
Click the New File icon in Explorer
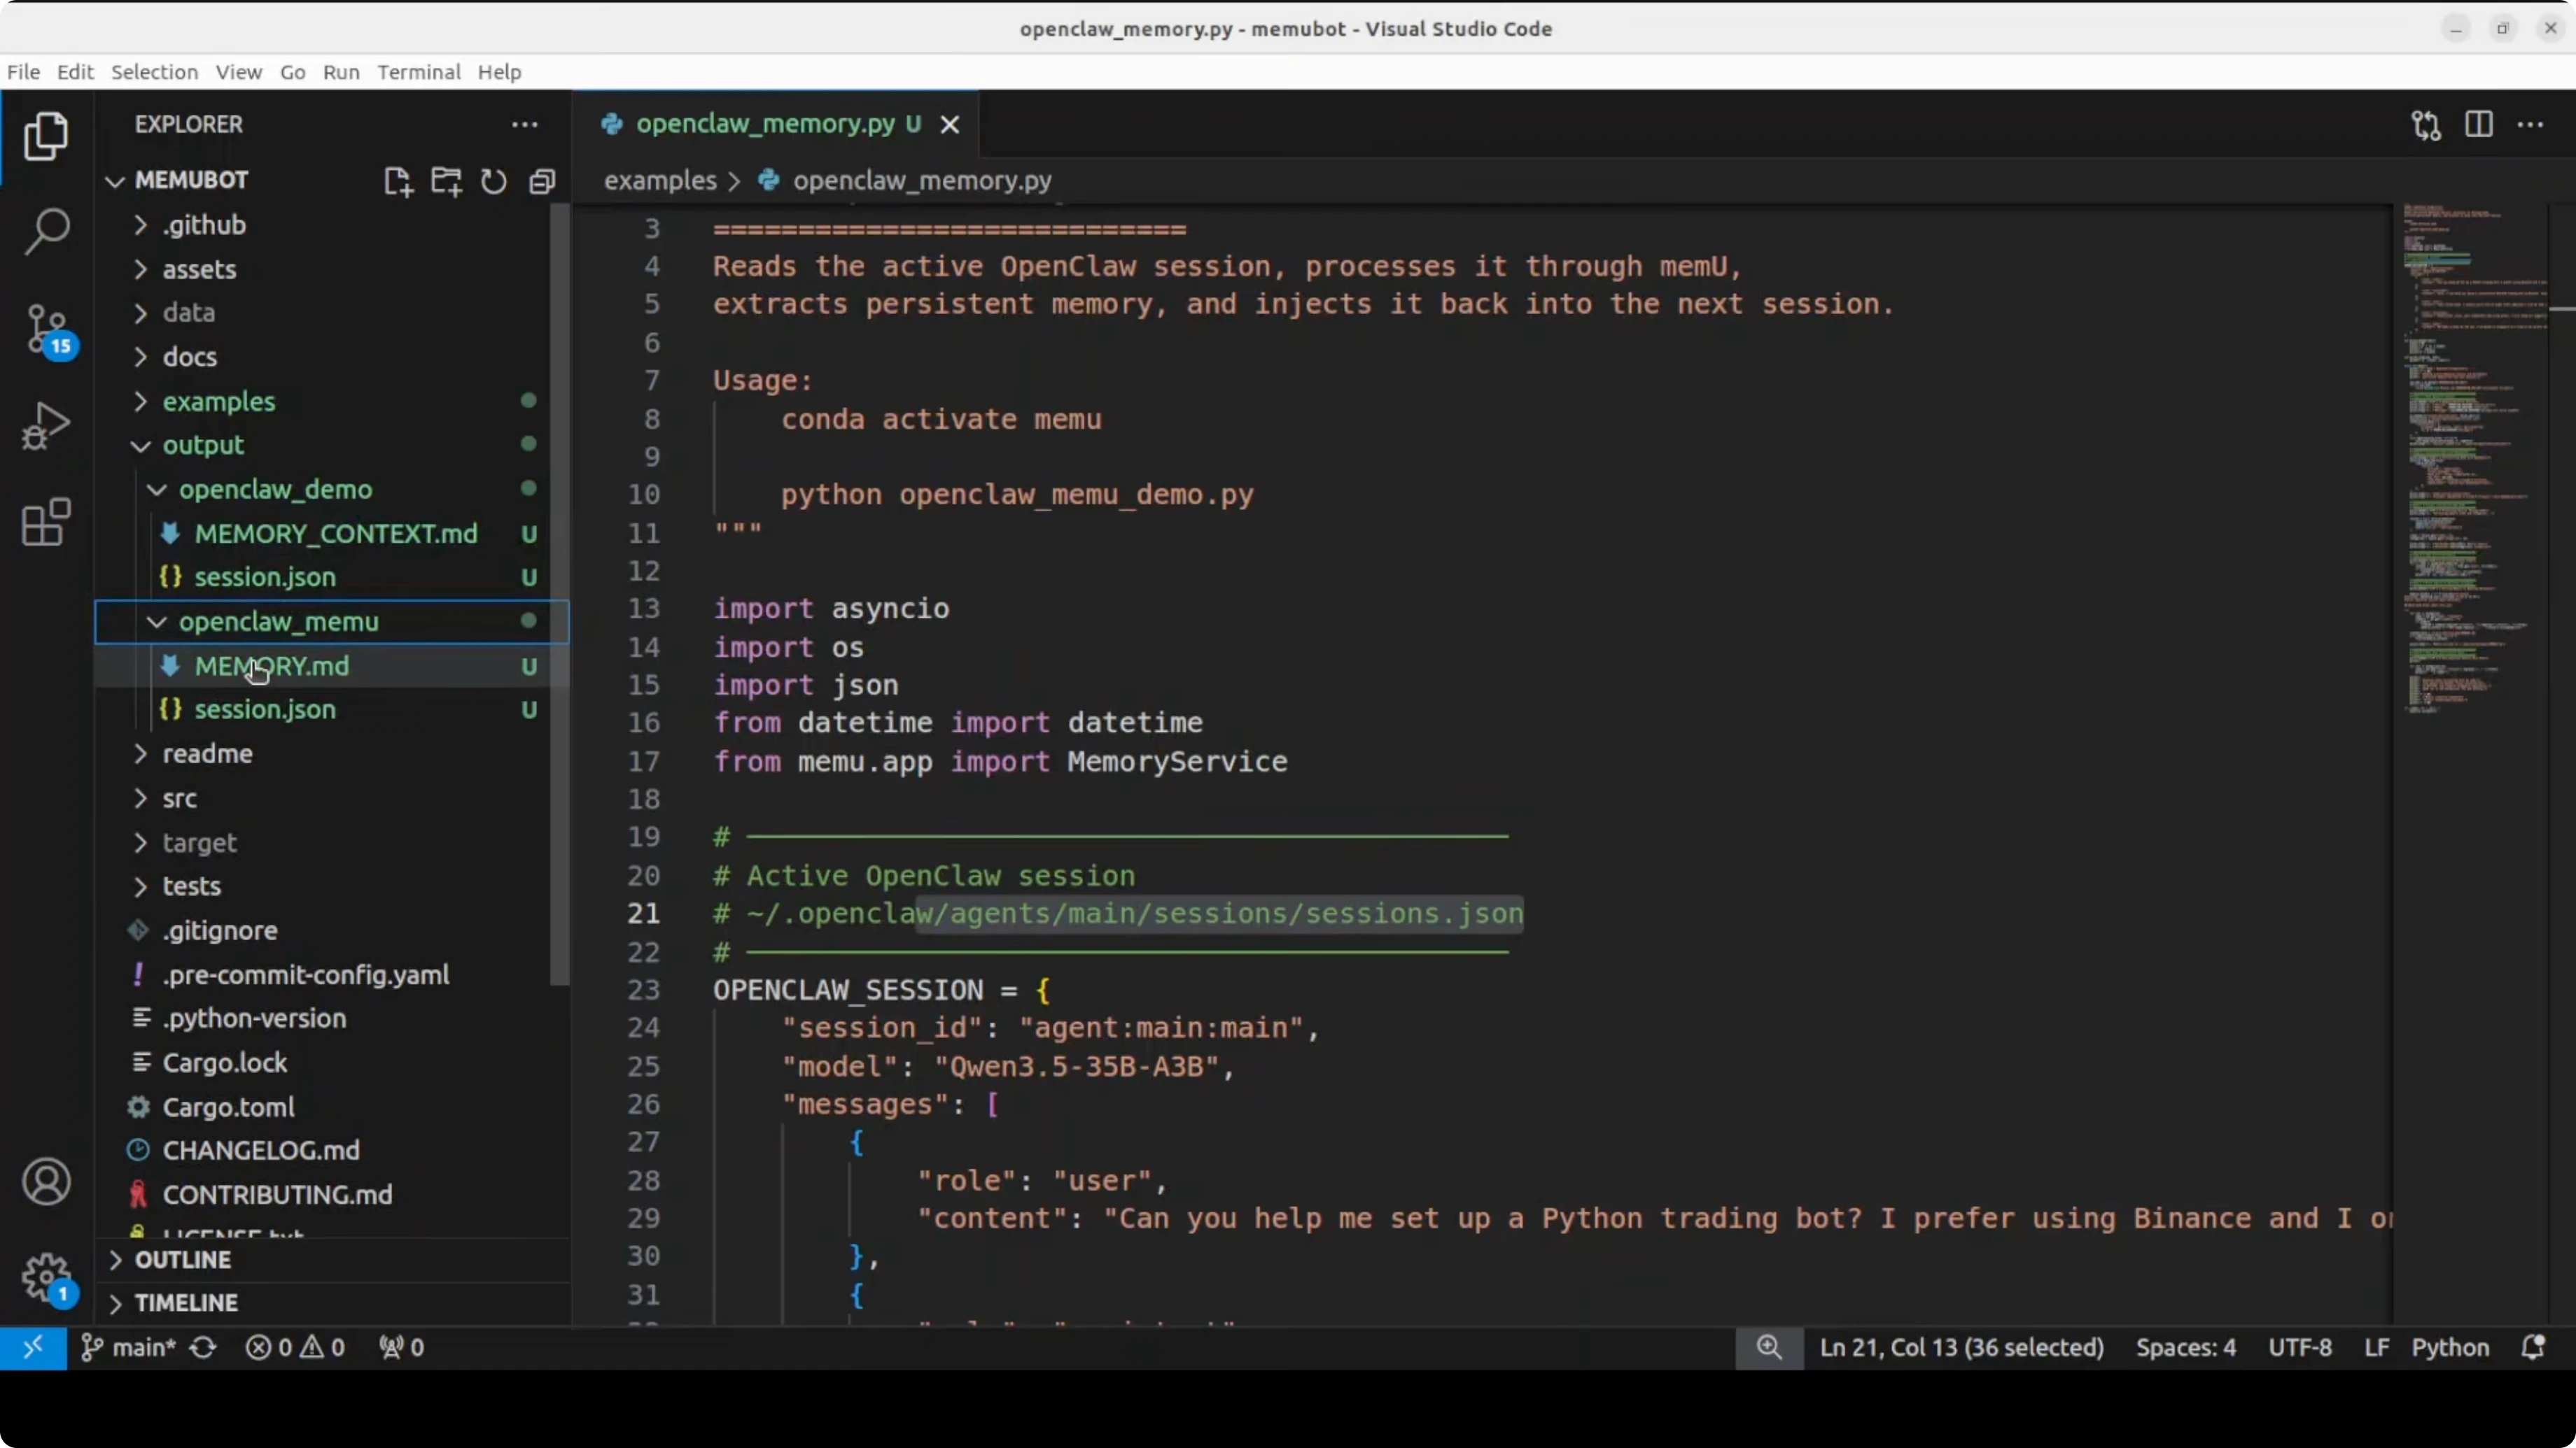[x=398, y=181]
